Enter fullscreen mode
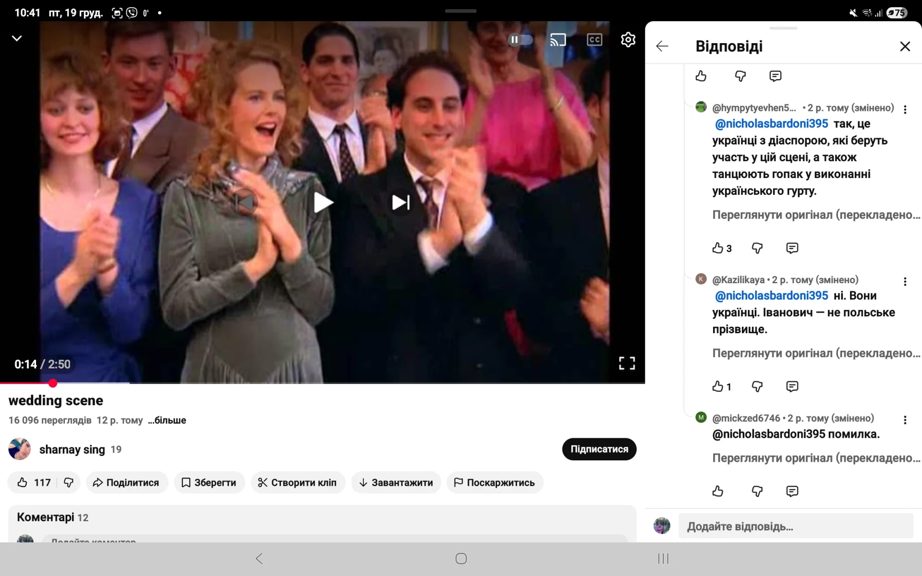 pos(627,363)
